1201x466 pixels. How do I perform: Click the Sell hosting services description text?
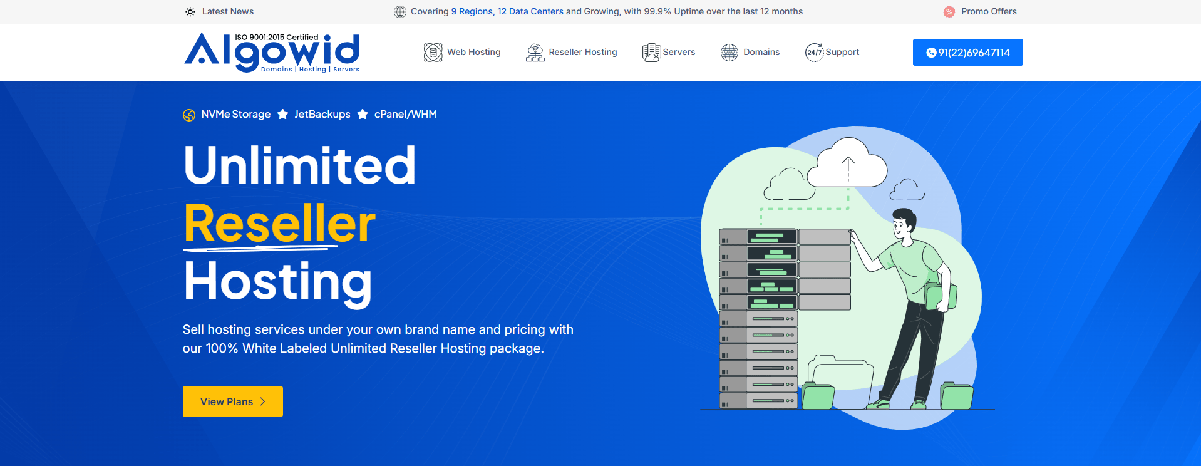click(378, 339)
